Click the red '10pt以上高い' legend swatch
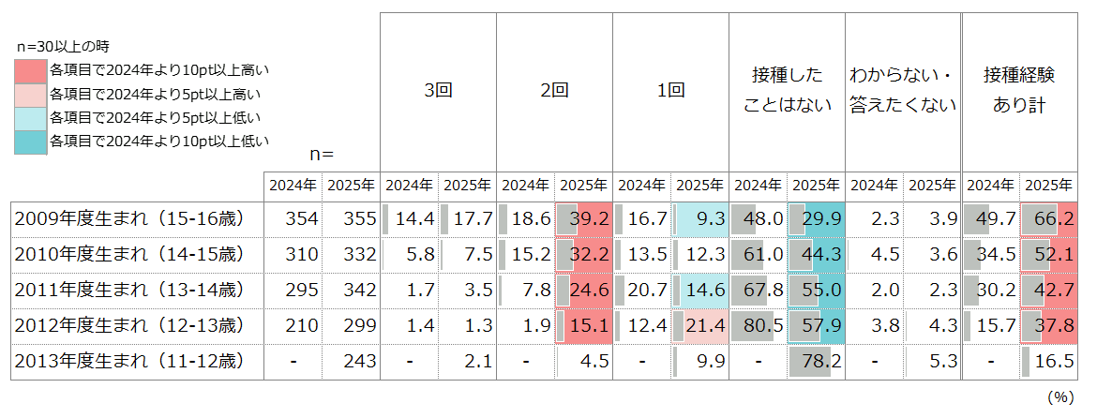Screen dimensions: 1097x418 31,69
